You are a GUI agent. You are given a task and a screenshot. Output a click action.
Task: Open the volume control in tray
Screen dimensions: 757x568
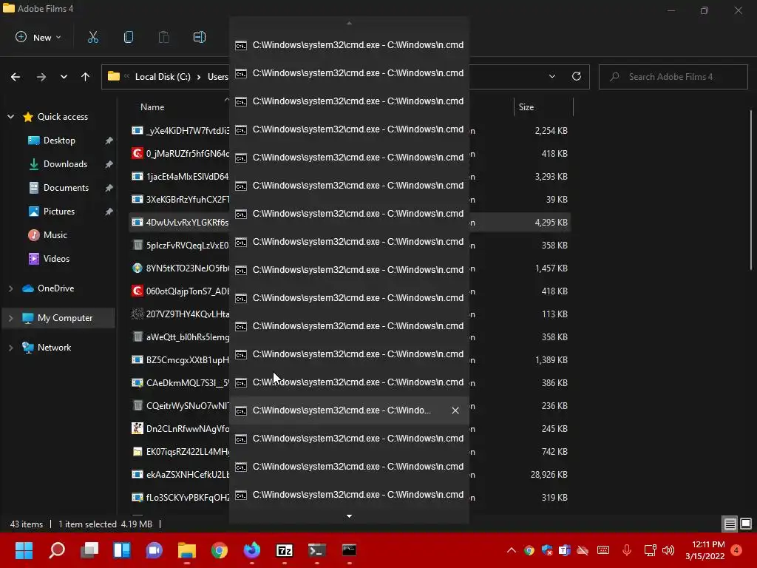(668, 550)
